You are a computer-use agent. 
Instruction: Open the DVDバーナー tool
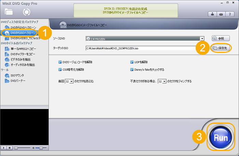pos(18,81)
